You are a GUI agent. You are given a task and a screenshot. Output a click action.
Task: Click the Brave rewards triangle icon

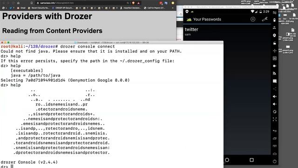138,3
